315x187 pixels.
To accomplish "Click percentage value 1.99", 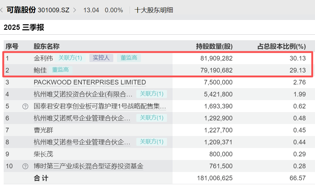I will point(300,94).
